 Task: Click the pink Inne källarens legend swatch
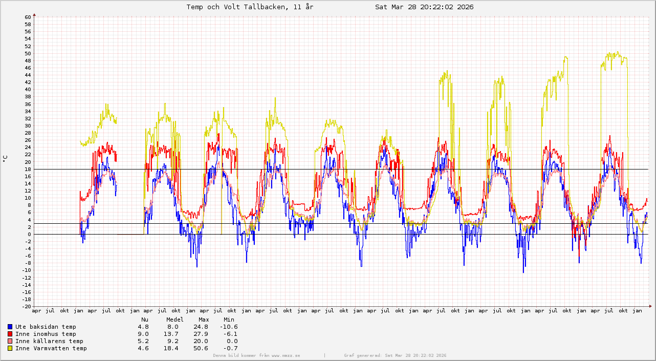pyautogui.click(x=10, y=341)
